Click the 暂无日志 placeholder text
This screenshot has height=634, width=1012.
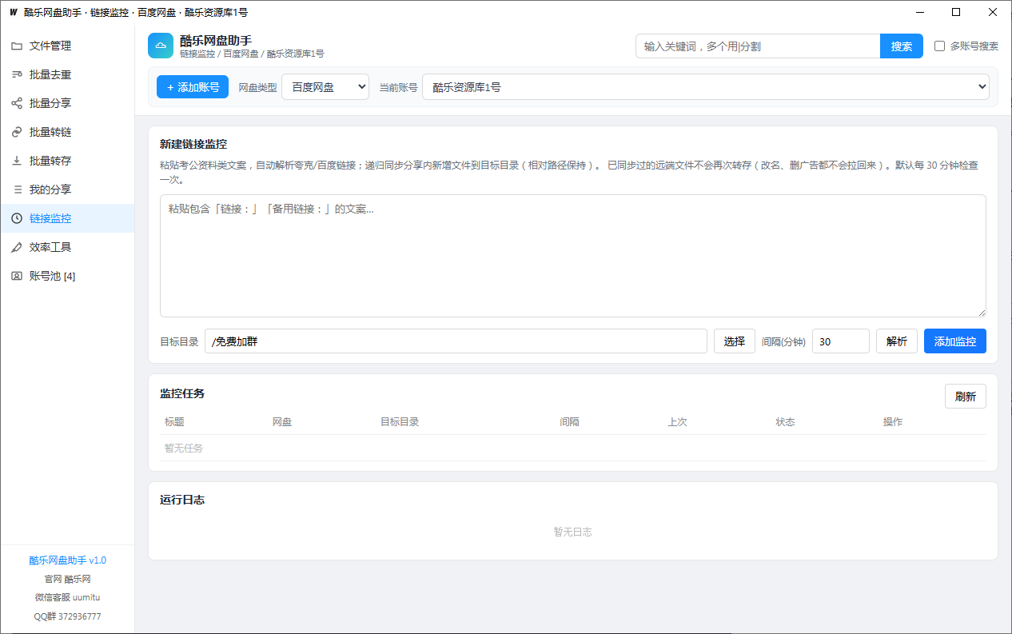coord(573,532)
